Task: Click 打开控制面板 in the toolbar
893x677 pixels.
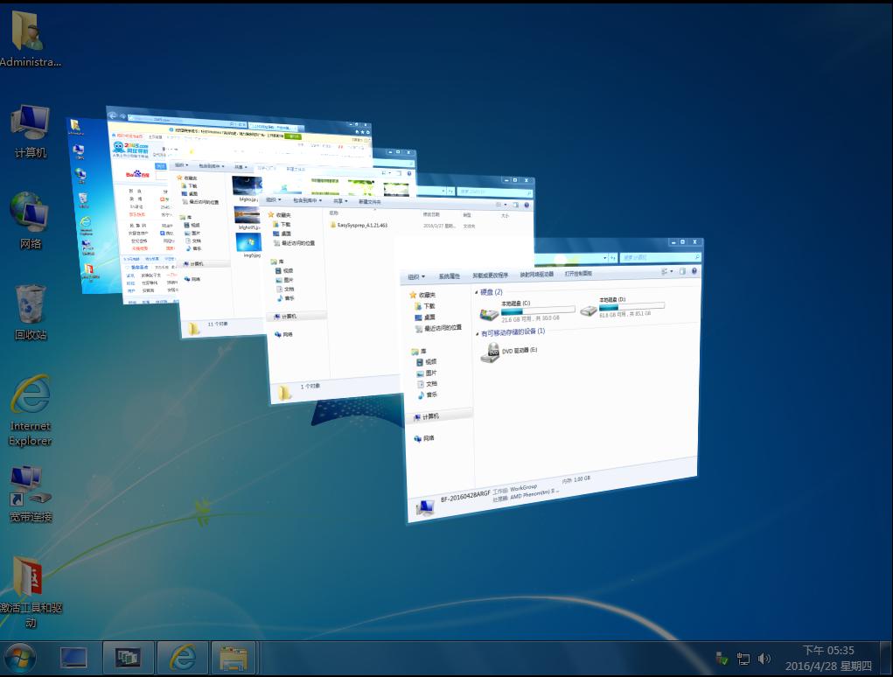Action: pos(578,273)
